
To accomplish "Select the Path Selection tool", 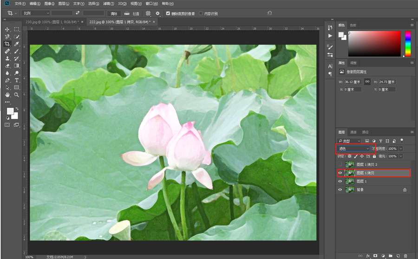I will point(7,87).
